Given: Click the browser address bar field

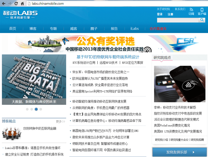Looking at the screenshot, I should click(x=78, y=4).
